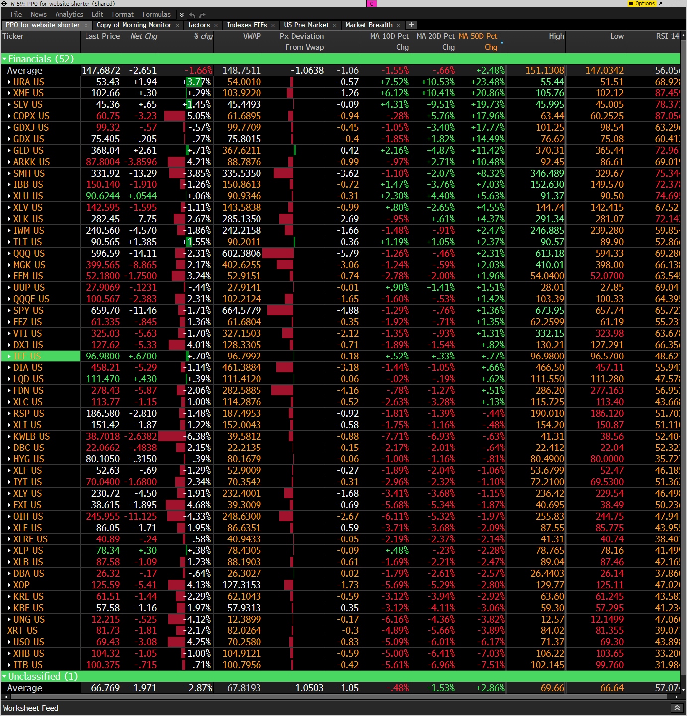
Task: Switch to the Indexes ETFs tab
Action: click(x=247, y=25)
